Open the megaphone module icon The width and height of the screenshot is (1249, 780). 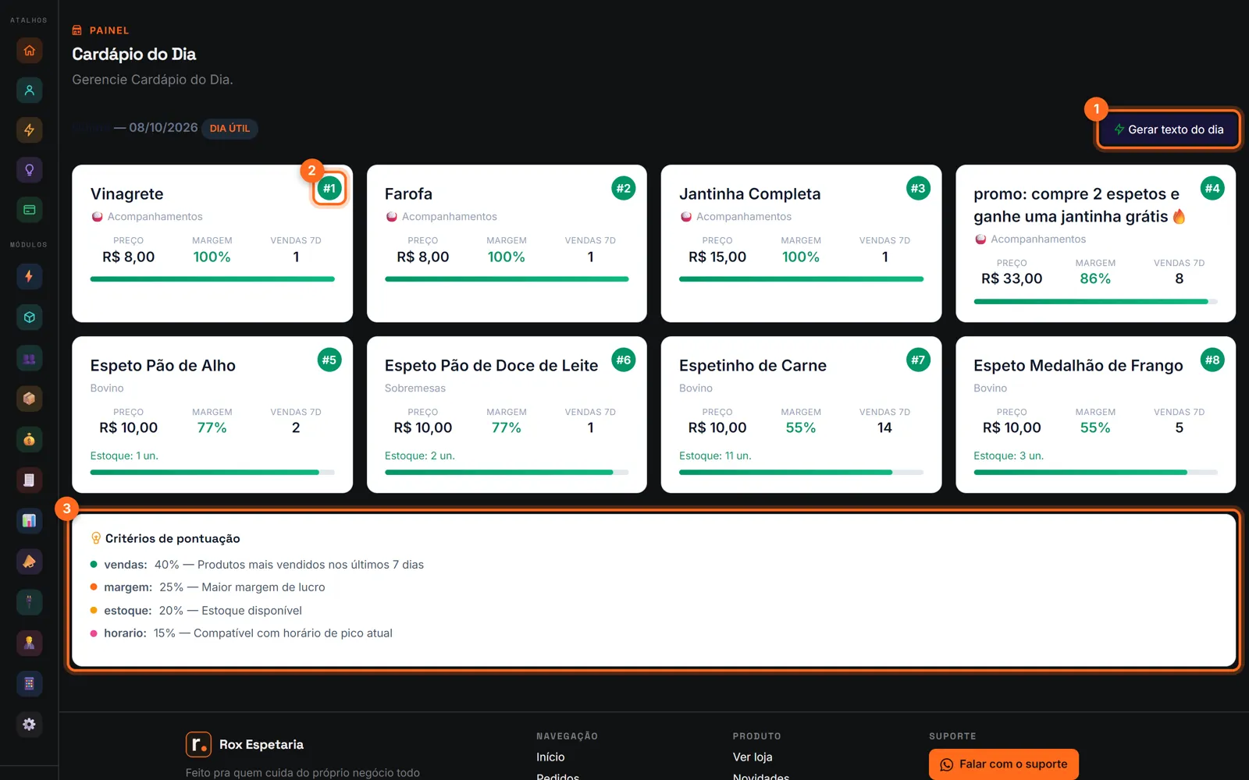[x=29, y=562]
